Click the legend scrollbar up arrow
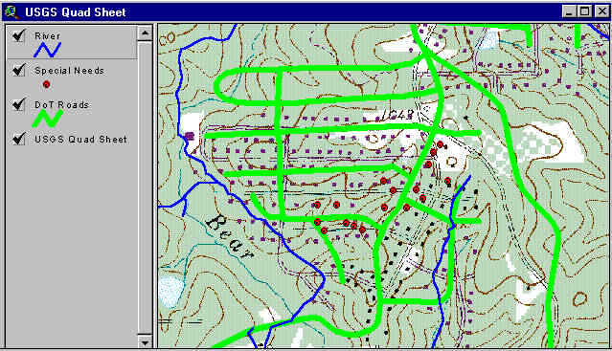 coord(145,33)
